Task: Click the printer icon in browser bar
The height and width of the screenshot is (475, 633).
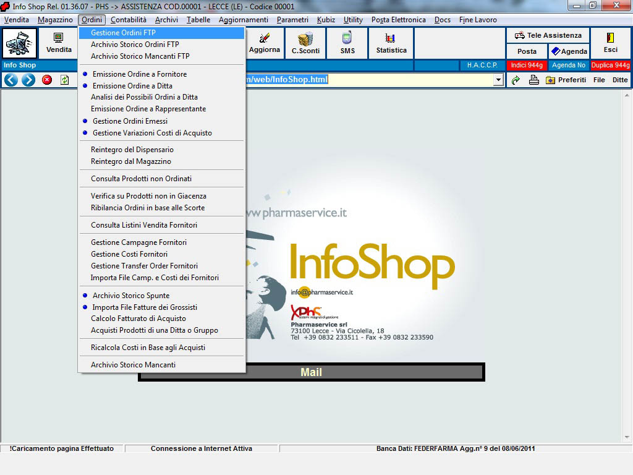Action: tap(533, 80)
